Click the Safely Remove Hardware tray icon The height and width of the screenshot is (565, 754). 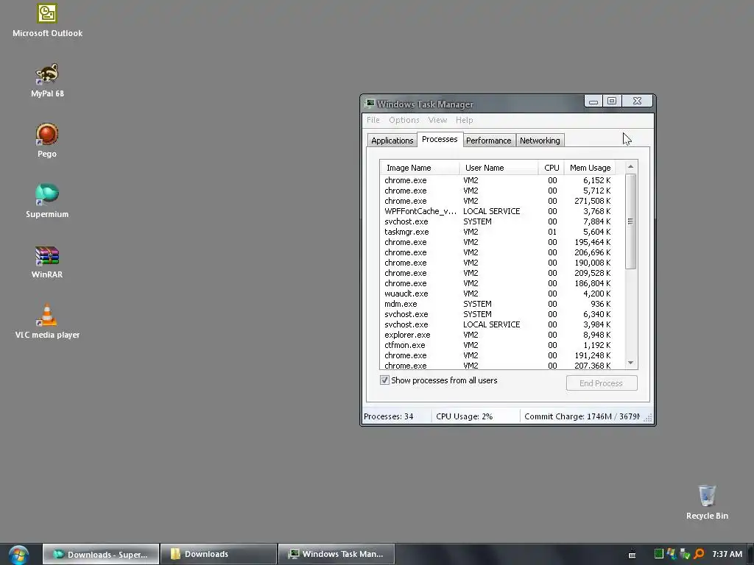tap(686, 554)
